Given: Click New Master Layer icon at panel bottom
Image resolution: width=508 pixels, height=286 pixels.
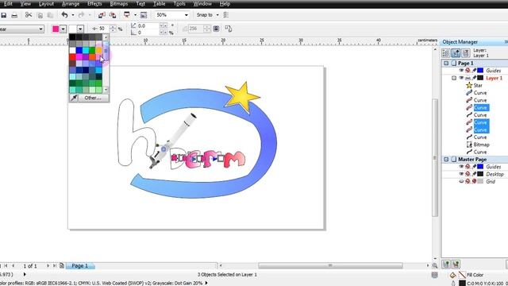Looking at the screenshot, I should pos(456,265).
